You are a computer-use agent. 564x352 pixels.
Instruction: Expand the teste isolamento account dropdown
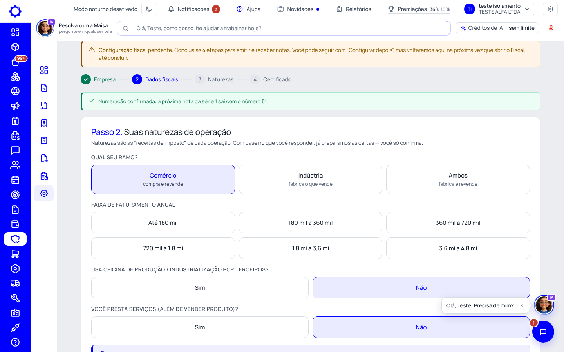[x=498, y=9]
